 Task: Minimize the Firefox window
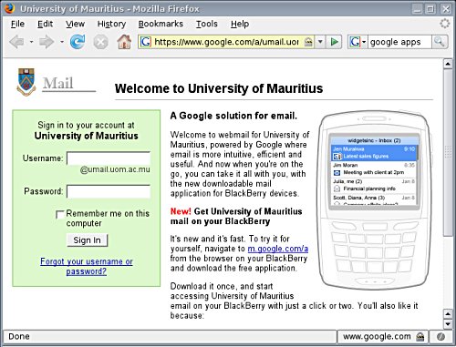[418, 8]
